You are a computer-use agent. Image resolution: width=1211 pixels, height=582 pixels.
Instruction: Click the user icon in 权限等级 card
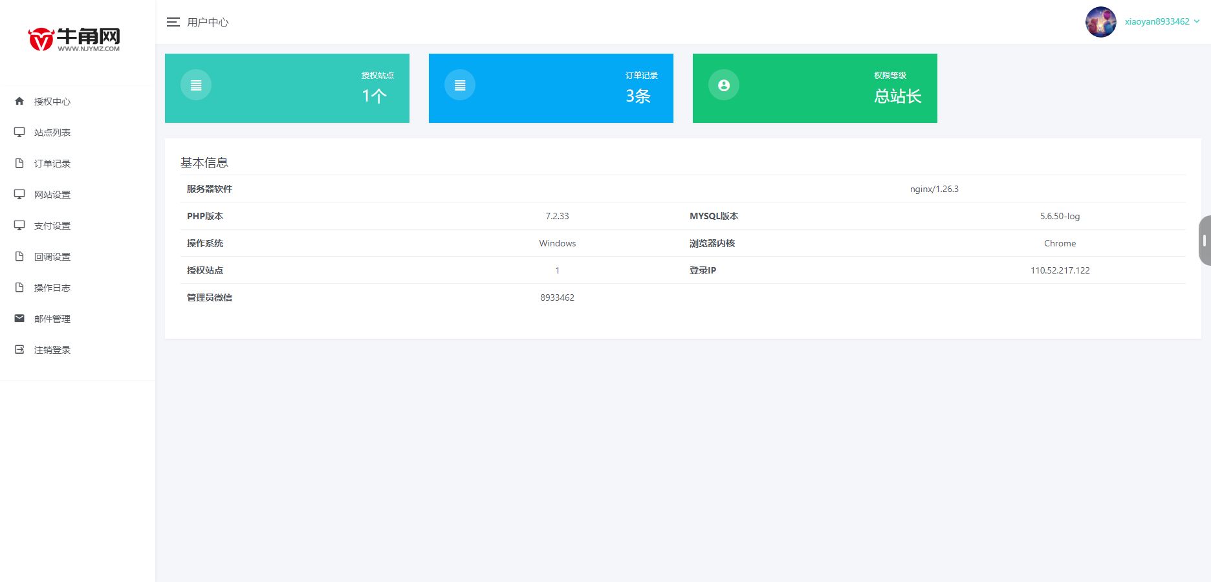tap(724, 85)
